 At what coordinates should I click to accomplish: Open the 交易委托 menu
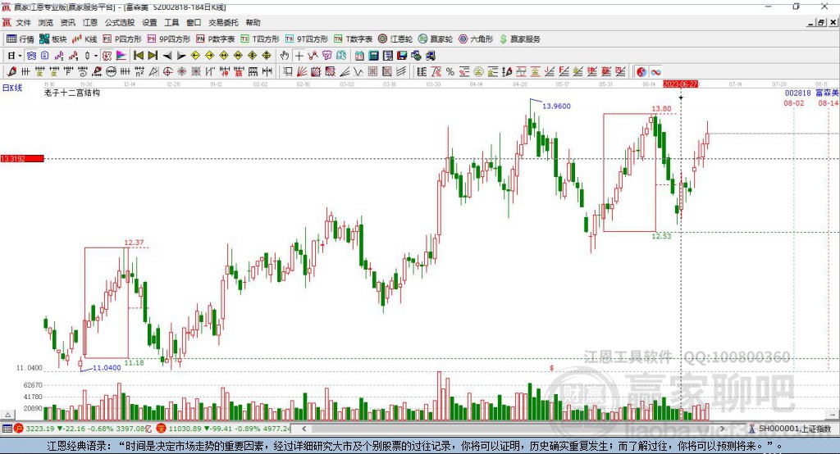pyautogui.click(x=223, y=22)
